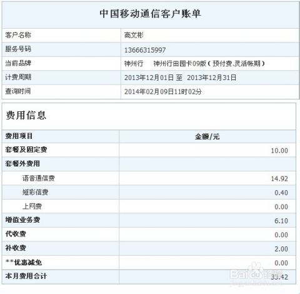Click the amount 10.00
Image resolution: width=300 pixels, height=294 pixels.
coord(279,151)
